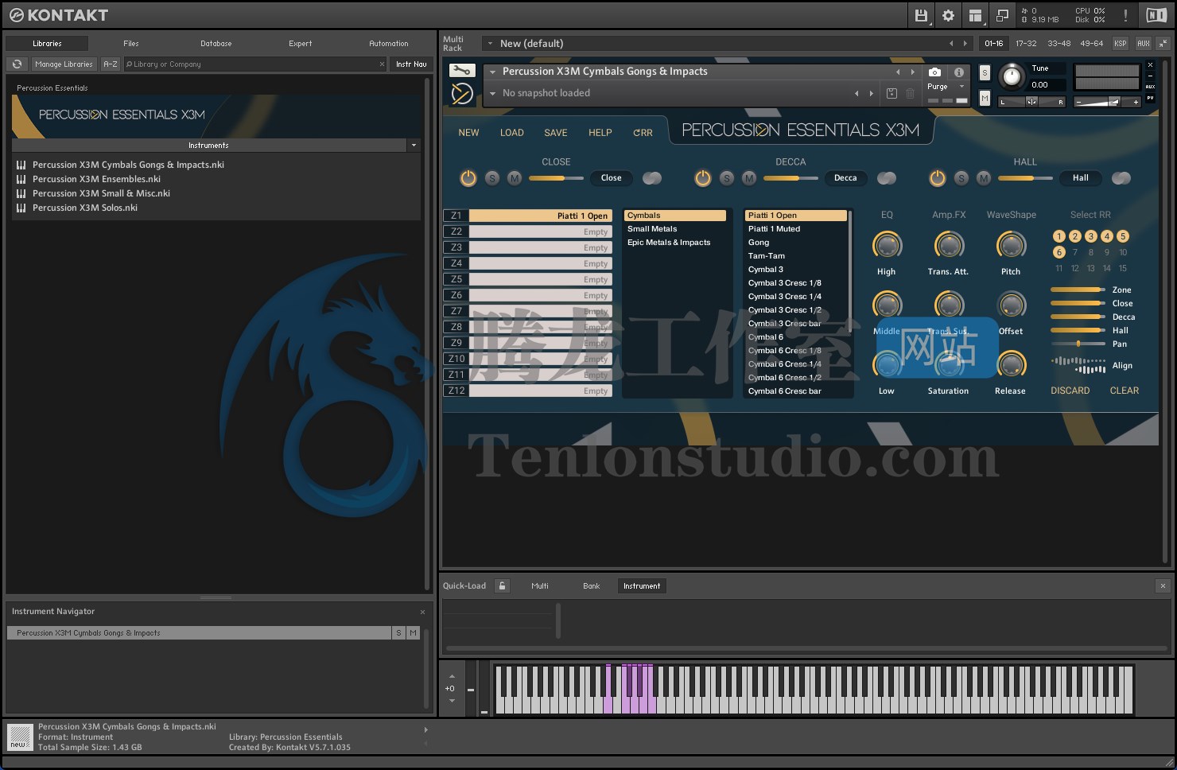
Task: Open the Automation tab
Action: (389, 44)
